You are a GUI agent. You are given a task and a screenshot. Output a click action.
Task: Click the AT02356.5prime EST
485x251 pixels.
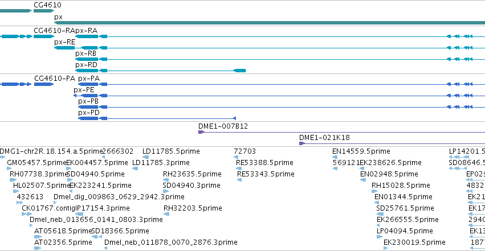[x=38, y=249]
